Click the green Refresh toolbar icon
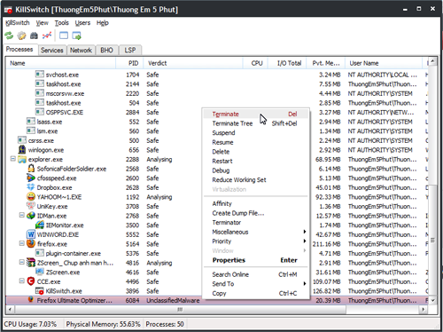The image size is (443, 332). click(x=9, y=36)
